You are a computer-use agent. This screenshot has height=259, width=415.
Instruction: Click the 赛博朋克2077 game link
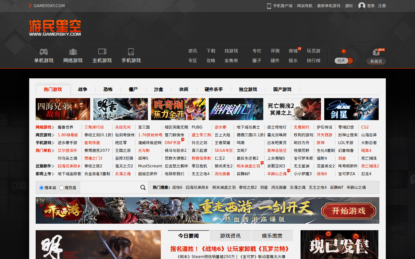pyautogui.click(x=97, y=151)
